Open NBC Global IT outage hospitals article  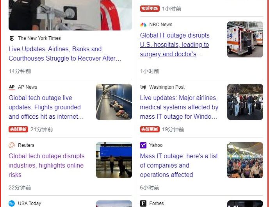[x=175, y=45]
